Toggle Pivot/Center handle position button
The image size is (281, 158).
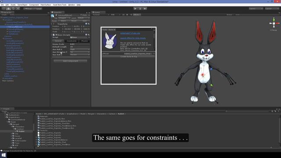coord(28,9)
